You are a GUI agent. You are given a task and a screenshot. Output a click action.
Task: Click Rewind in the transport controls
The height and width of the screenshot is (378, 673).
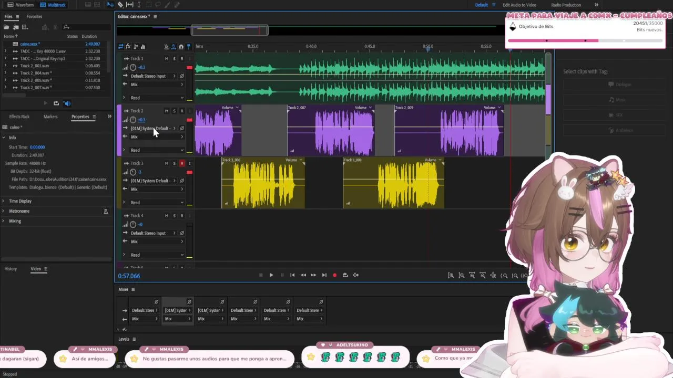[x=303, y=275]
